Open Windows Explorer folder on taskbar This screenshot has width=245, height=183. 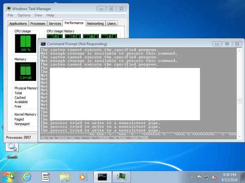coord(65,177)
